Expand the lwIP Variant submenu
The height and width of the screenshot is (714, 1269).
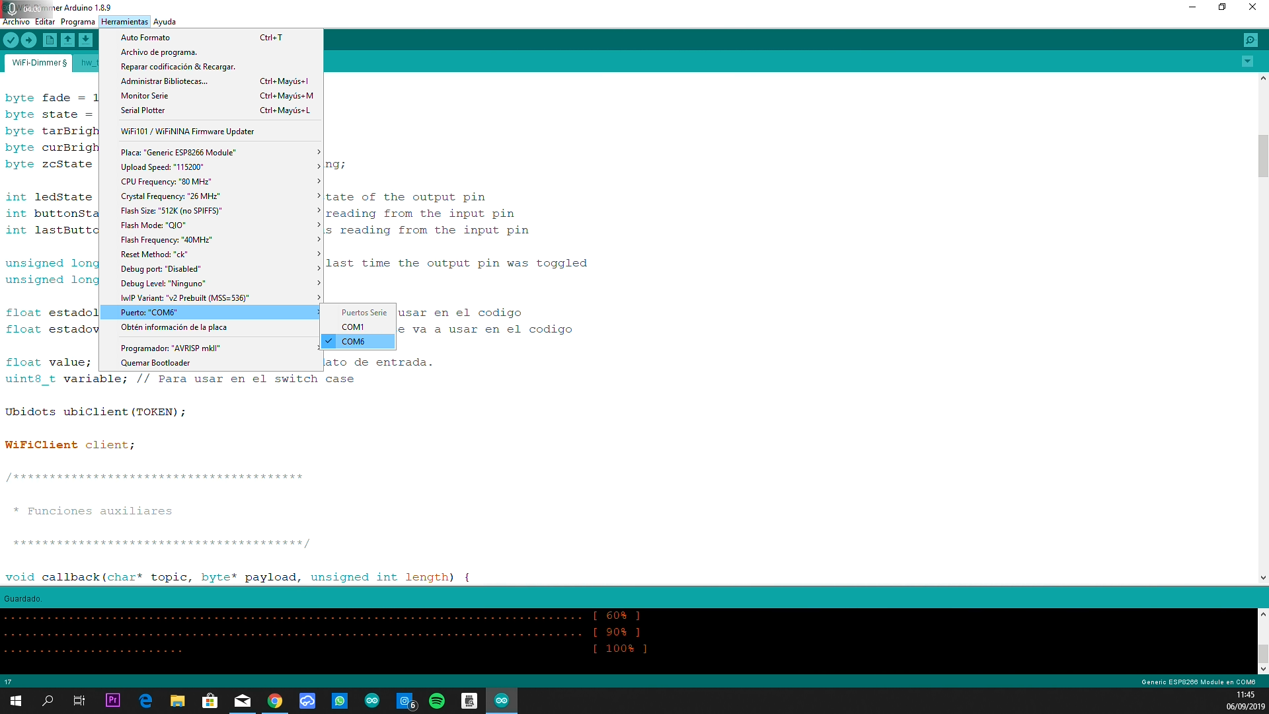(211, 298)
